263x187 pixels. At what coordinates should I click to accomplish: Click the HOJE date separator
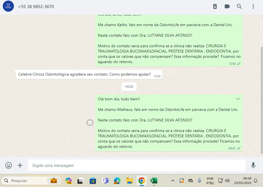tap(129, 86)
